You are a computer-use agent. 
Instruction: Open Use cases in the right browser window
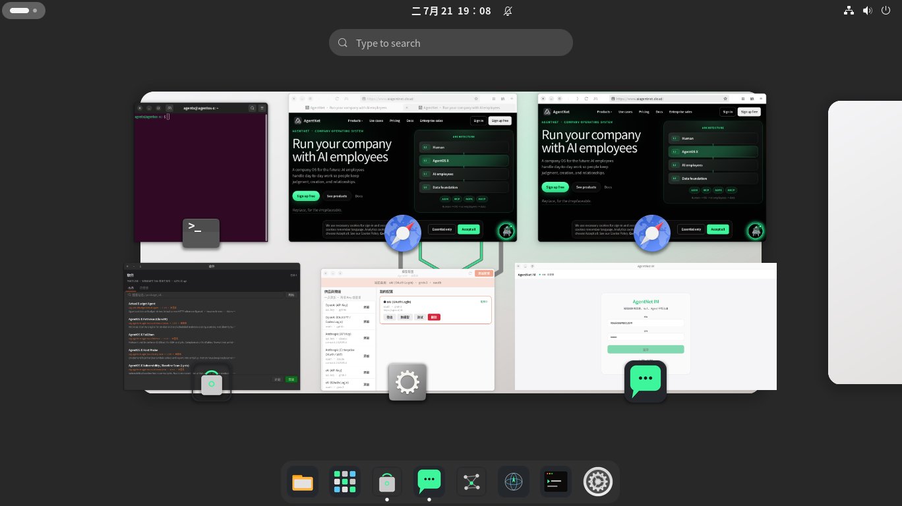625,111
